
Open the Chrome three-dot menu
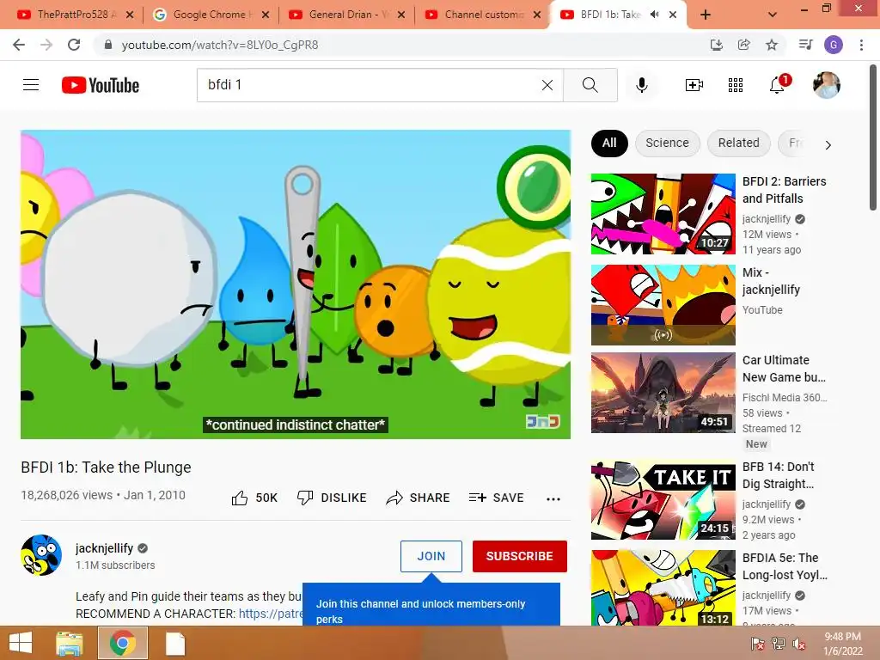pyautogui.click(x=861, y=45)
